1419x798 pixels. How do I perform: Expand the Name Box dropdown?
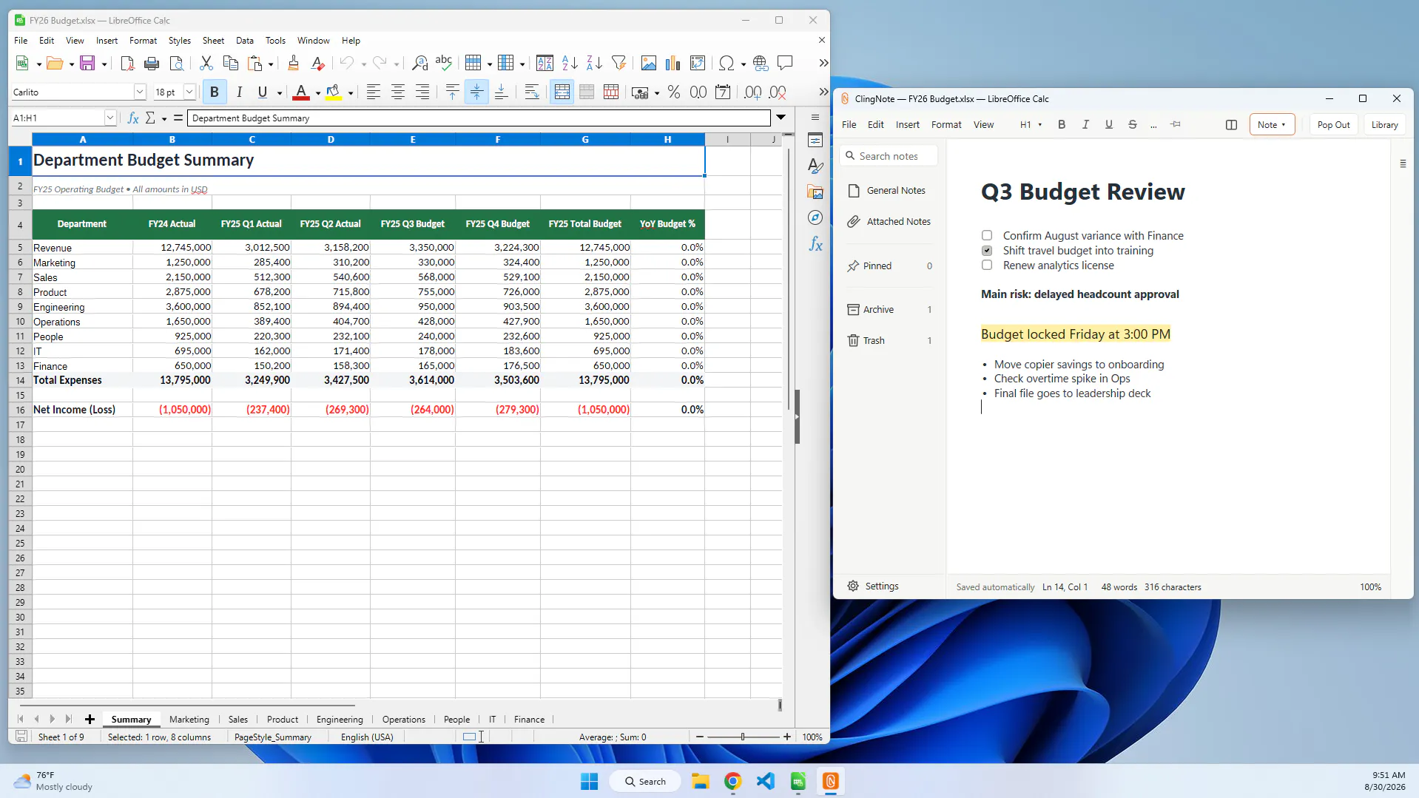pyautogui.click(x=110, y=118)
